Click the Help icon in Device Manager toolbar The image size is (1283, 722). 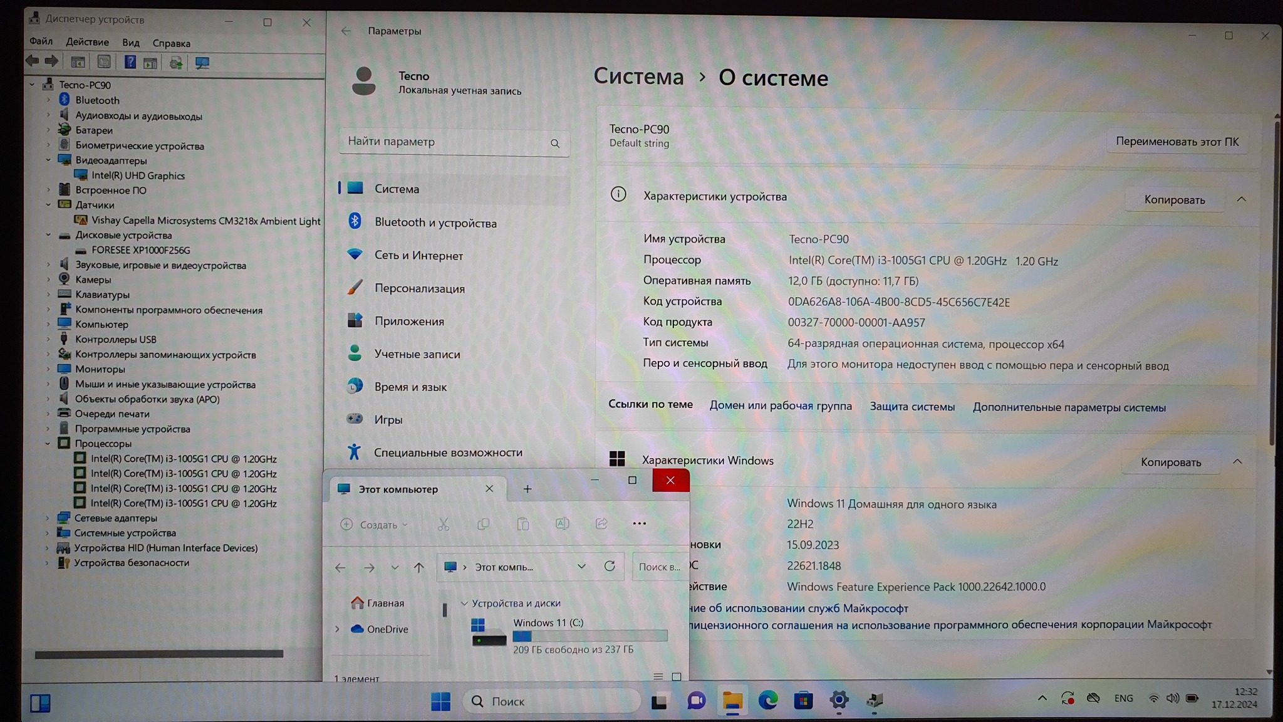[x=130, y=62]
